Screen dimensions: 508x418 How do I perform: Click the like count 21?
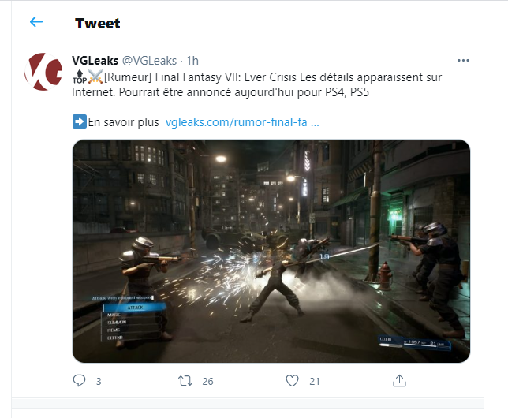tap(314, 382)
